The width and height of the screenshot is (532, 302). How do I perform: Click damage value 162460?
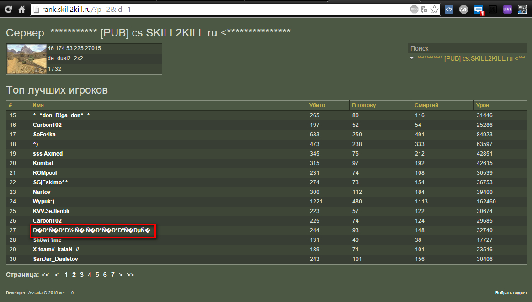[x=486, y=202]
